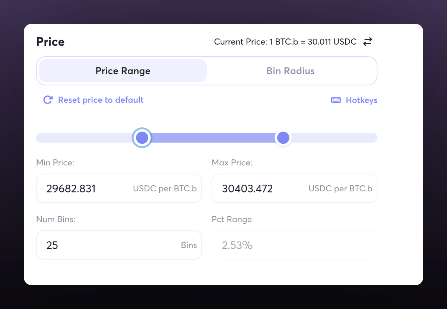This screenshot has width=447, height=309.
Task: Click the swap price direction arrows icon
Action: pos(368,42)
